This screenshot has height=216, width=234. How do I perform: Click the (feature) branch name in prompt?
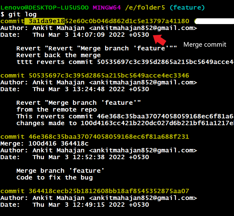click(187, 7)
